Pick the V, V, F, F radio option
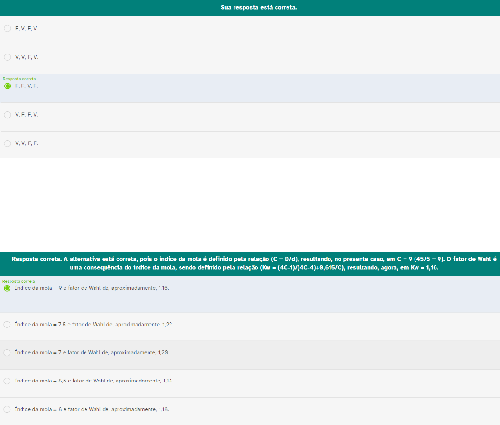Viewport: 500px width, 425px height. point(7,143)
